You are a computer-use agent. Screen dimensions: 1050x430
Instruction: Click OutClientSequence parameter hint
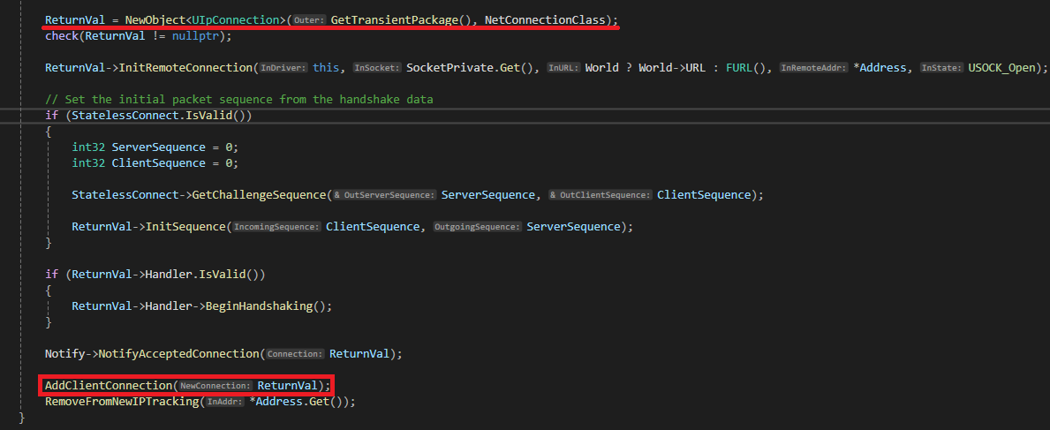[600, 195]
